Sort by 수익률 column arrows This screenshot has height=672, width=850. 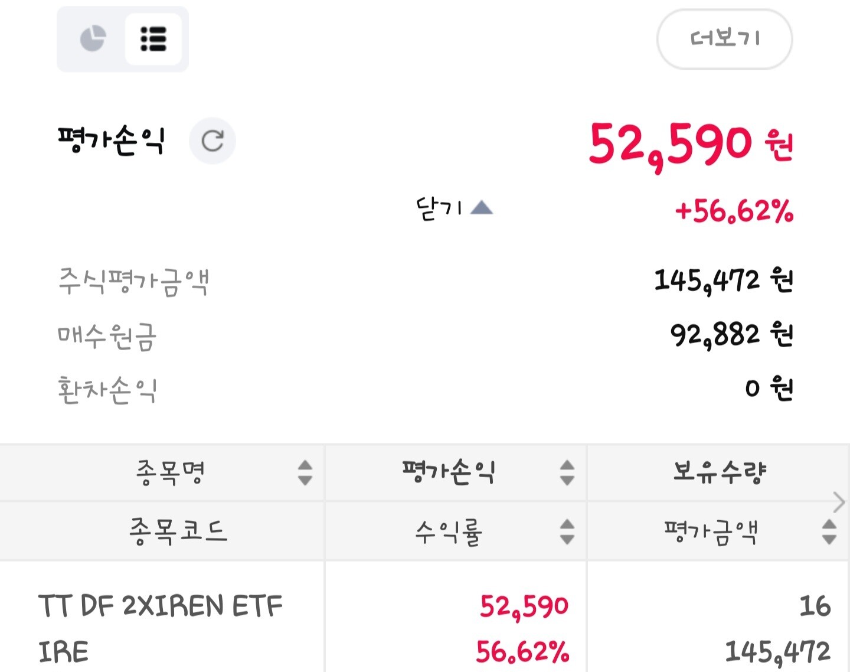[567, 531]
